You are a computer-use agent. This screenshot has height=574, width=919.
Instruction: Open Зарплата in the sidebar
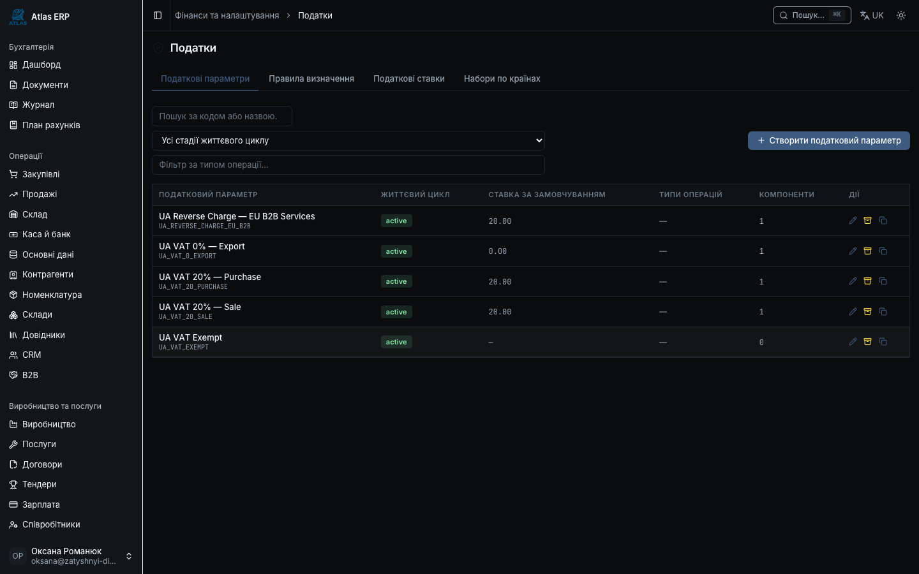point(70,504)
